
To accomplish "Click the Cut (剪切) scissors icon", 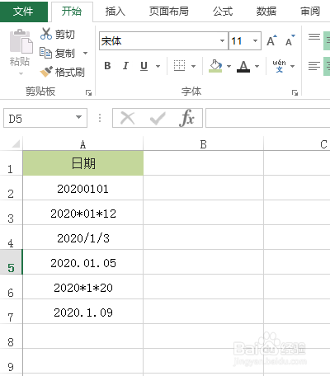I will point(46,34).
